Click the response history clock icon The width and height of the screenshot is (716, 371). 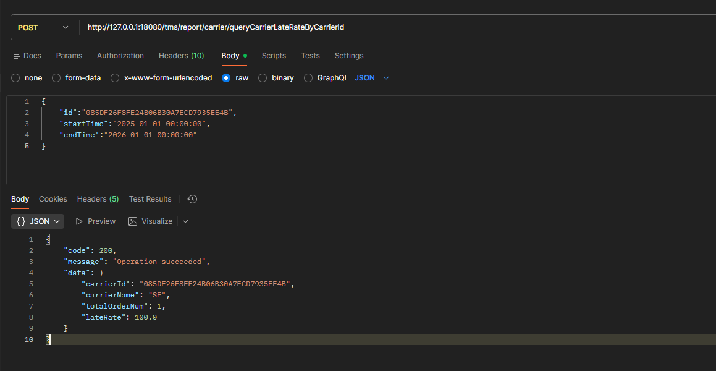click(192, 199)
